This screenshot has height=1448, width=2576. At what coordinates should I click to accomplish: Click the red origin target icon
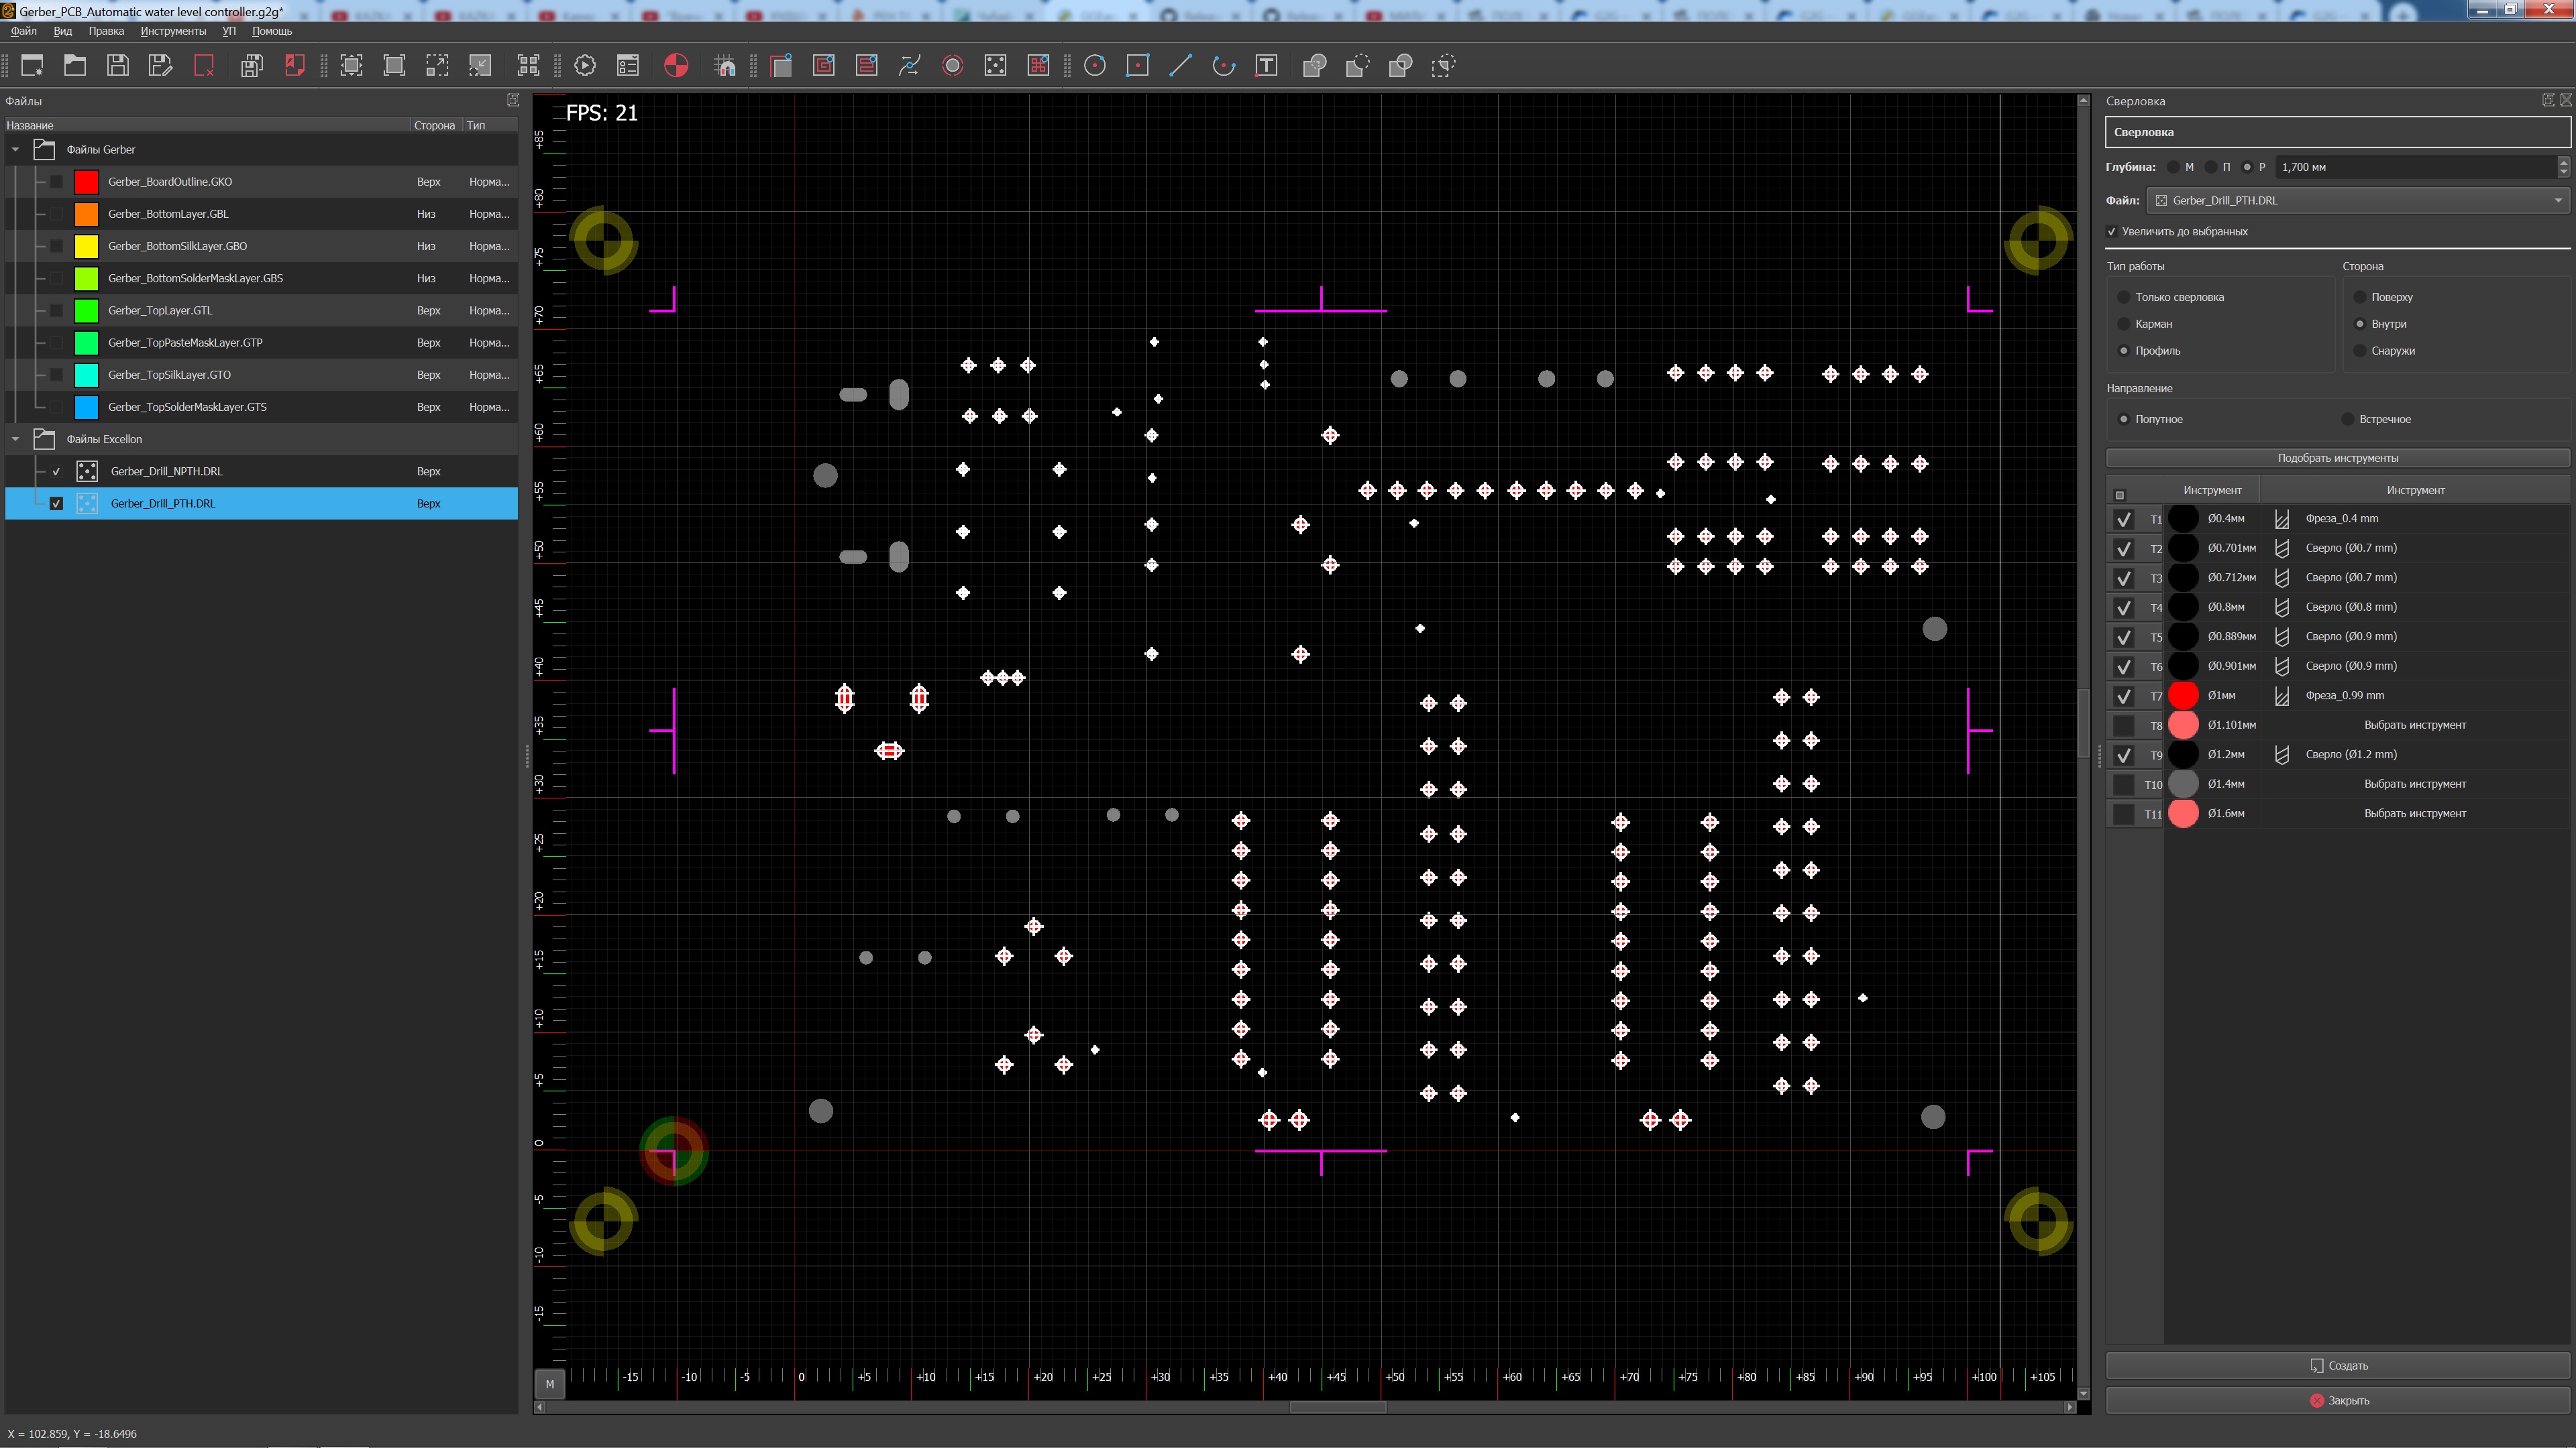[x=676, y=66]
